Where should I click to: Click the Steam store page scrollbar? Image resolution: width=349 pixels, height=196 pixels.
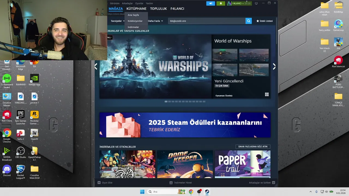(x=276, y=30)
